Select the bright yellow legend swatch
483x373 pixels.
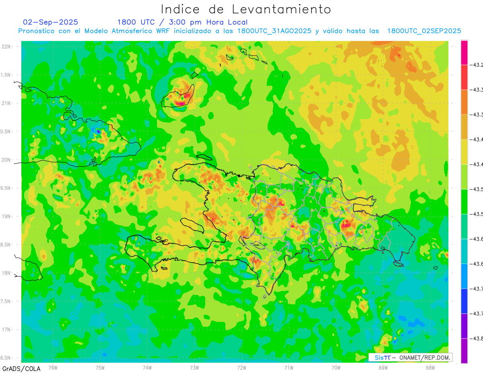[464, 152]
